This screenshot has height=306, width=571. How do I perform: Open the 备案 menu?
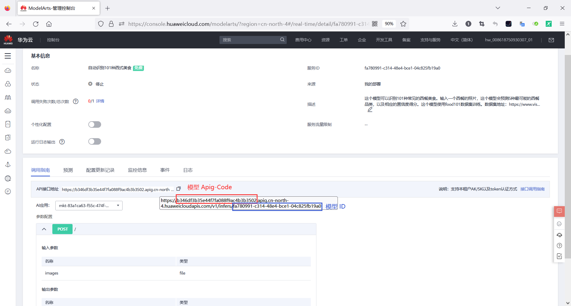click(x=406, y=40)
